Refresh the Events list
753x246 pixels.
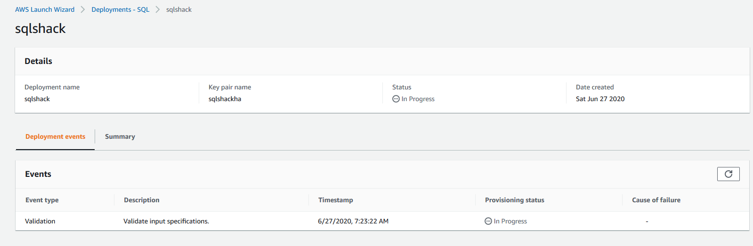[728, 174]
